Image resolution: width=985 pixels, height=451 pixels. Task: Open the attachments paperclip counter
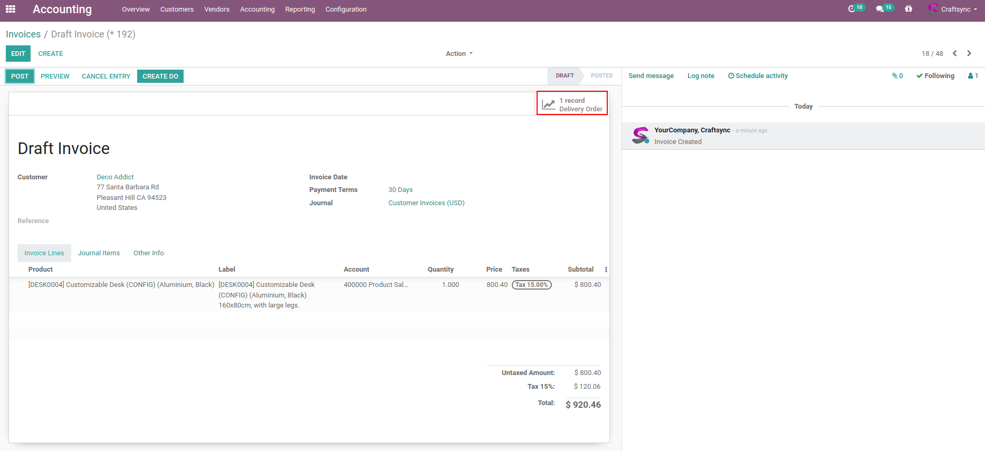(897, 76)
